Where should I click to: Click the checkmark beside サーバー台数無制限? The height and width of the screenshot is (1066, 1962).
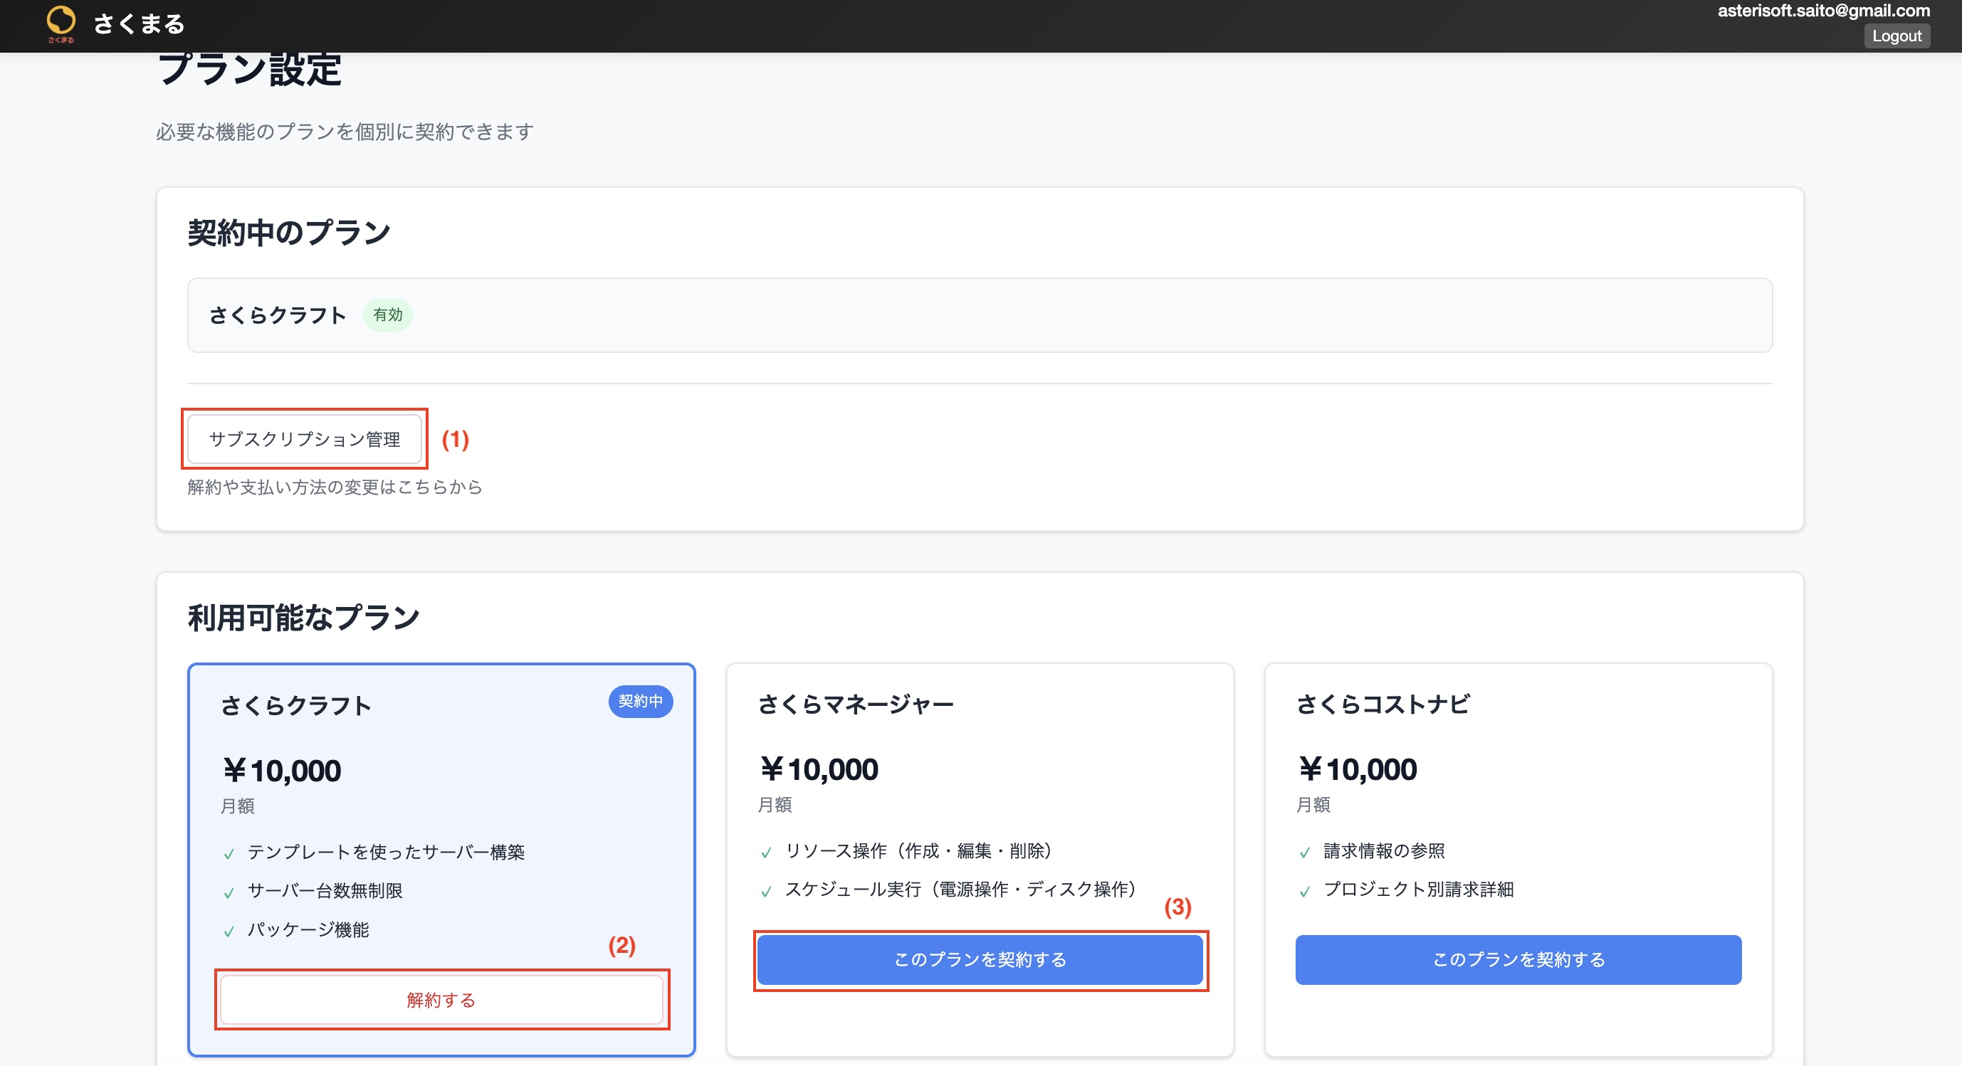click(229, 893)
